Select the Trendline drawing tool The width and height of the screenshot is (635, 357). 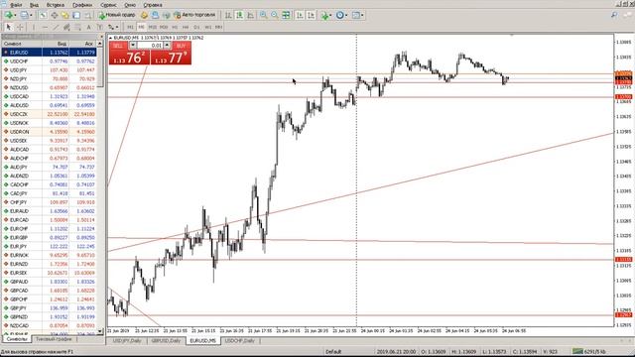(56, 27)
